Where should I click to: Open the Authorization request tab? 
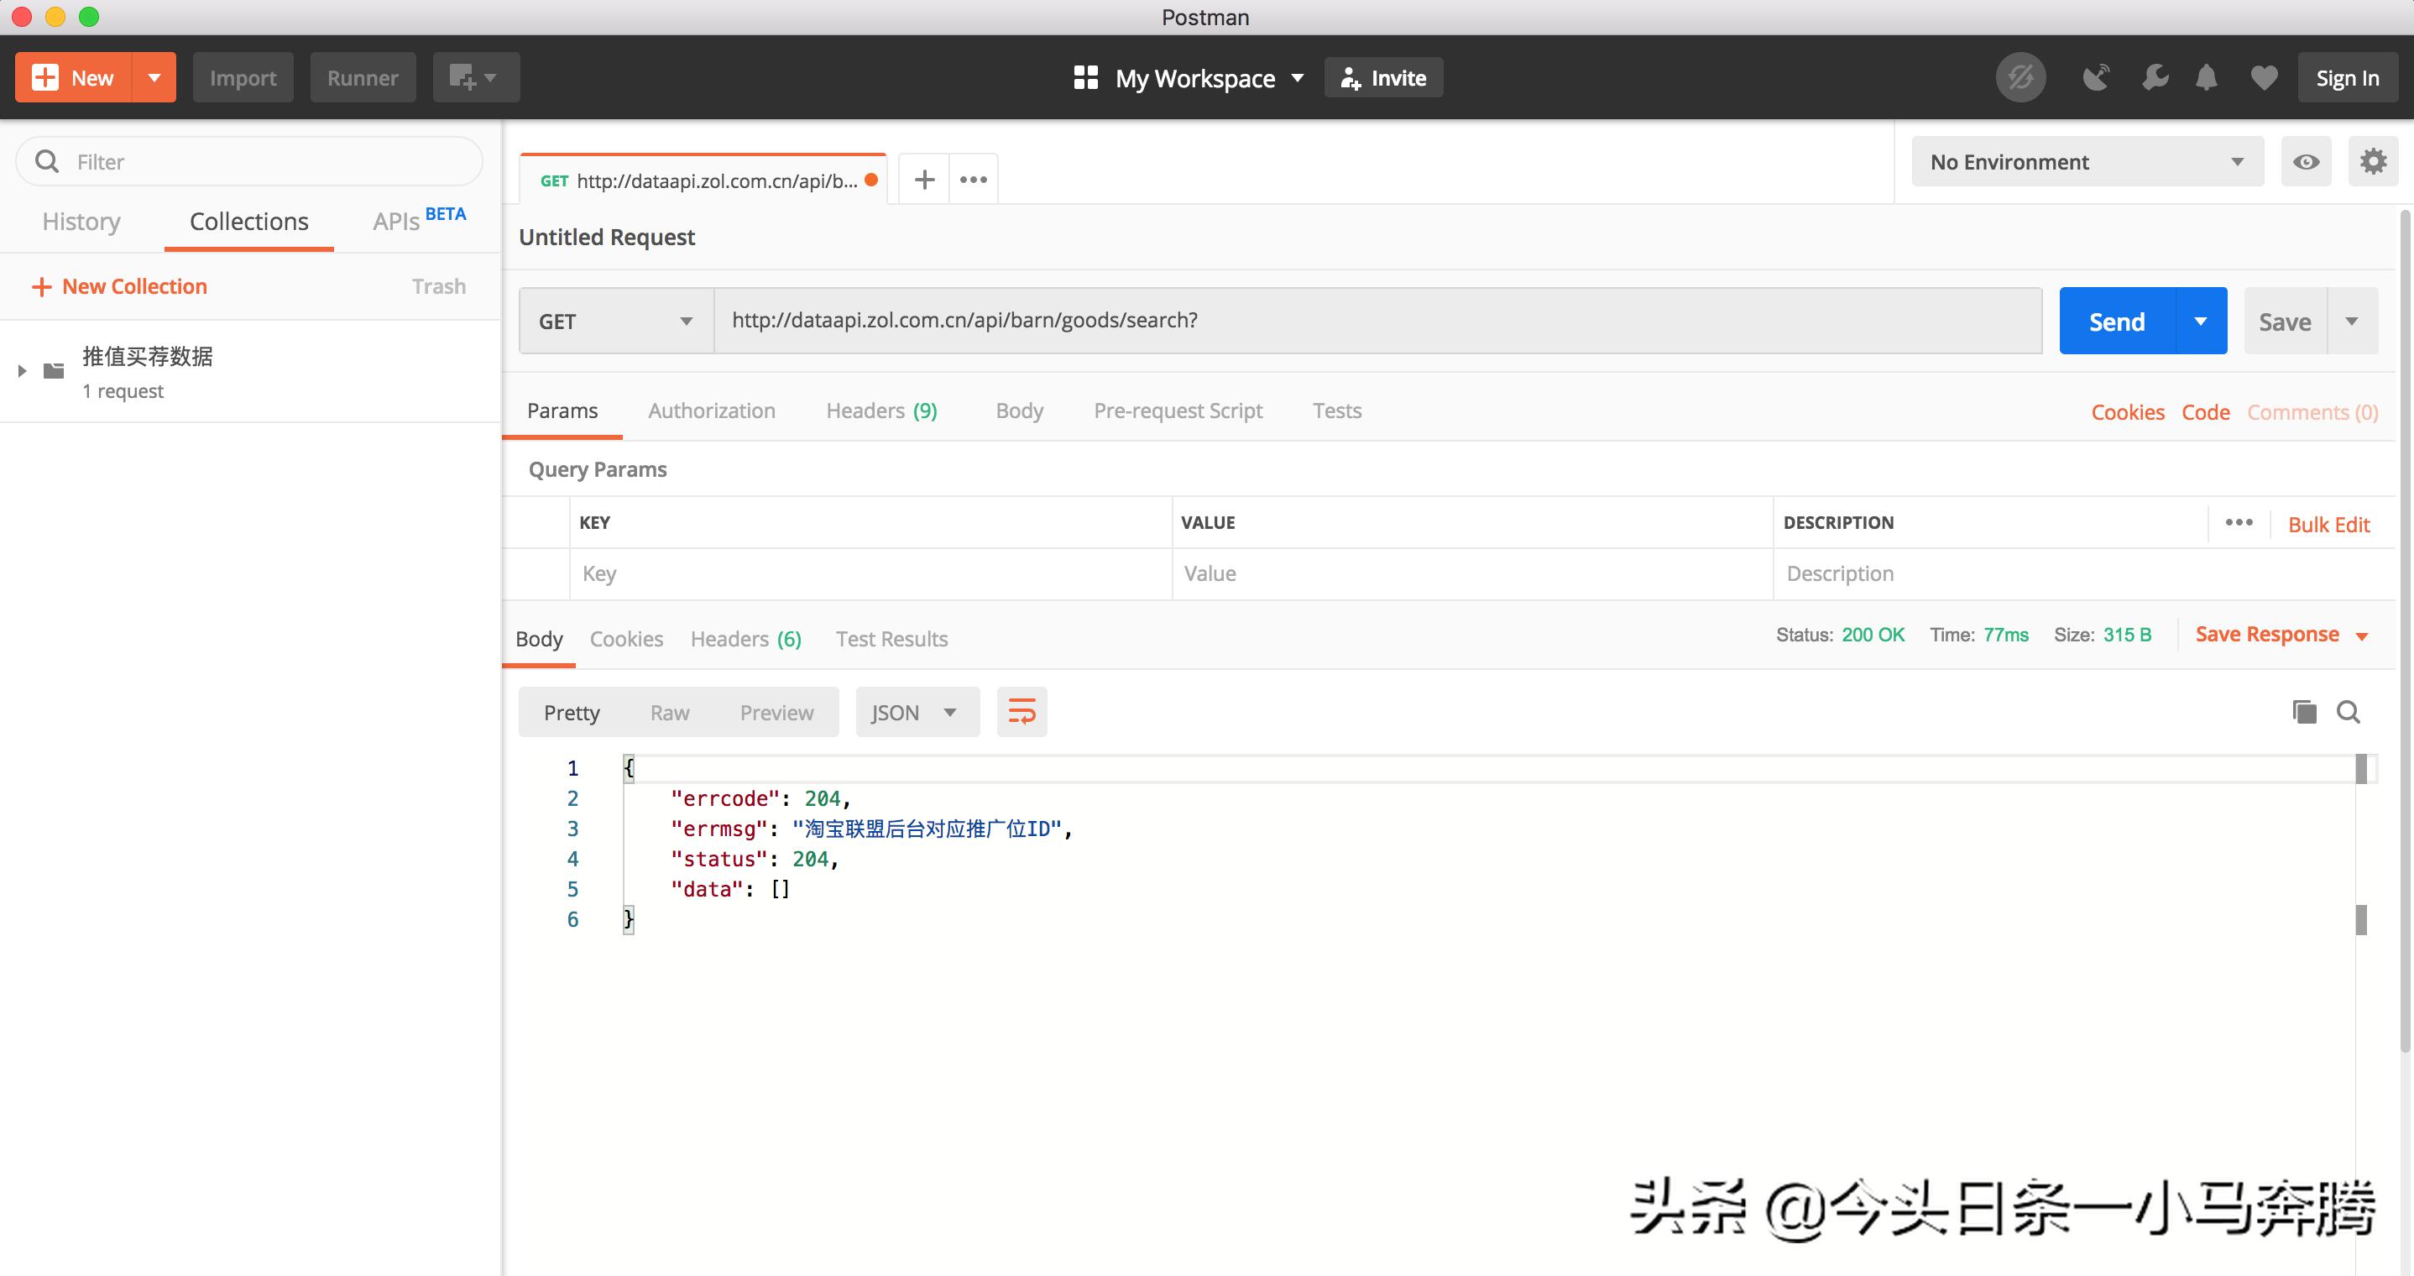711,411
